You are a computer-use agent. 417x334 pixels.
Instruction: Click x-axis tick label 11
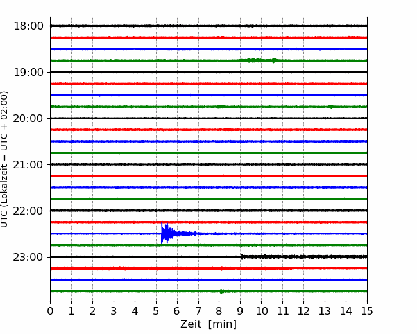(283, 311)
